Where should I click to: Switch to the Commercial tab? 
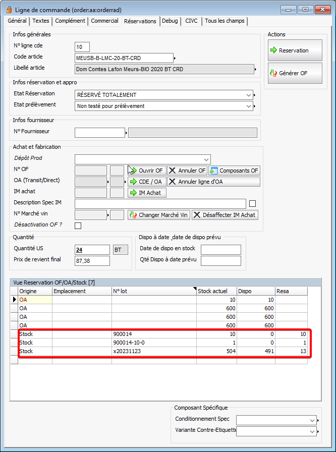pos(104,21)
